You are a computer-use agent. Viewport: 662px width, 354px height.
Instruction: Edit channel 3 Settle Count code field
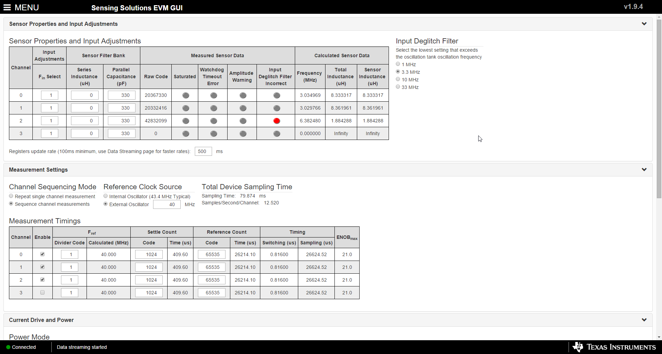click(149, 293)
